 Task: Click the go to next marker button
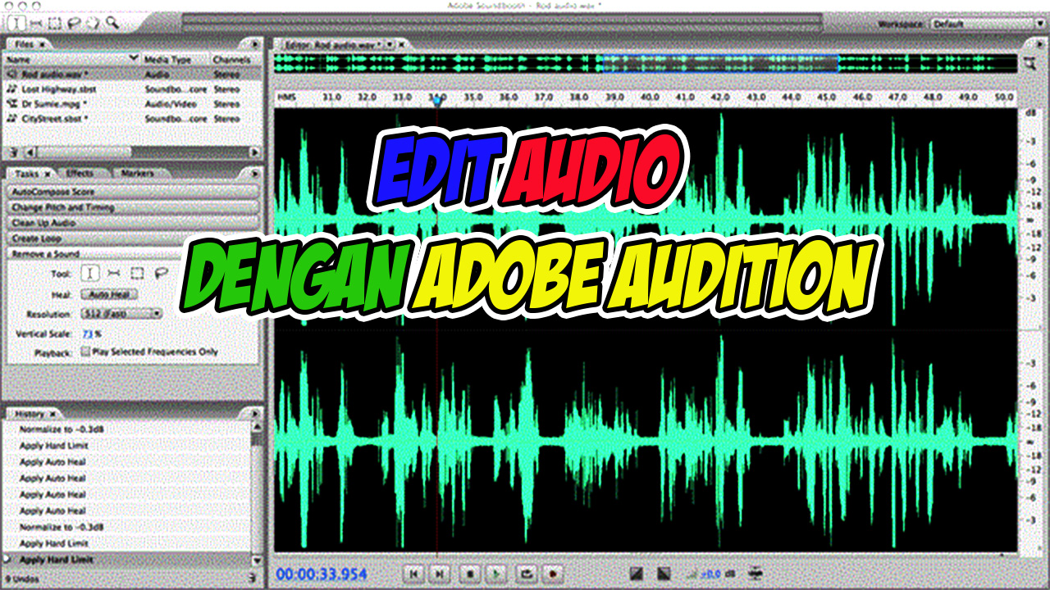[440, 574]
